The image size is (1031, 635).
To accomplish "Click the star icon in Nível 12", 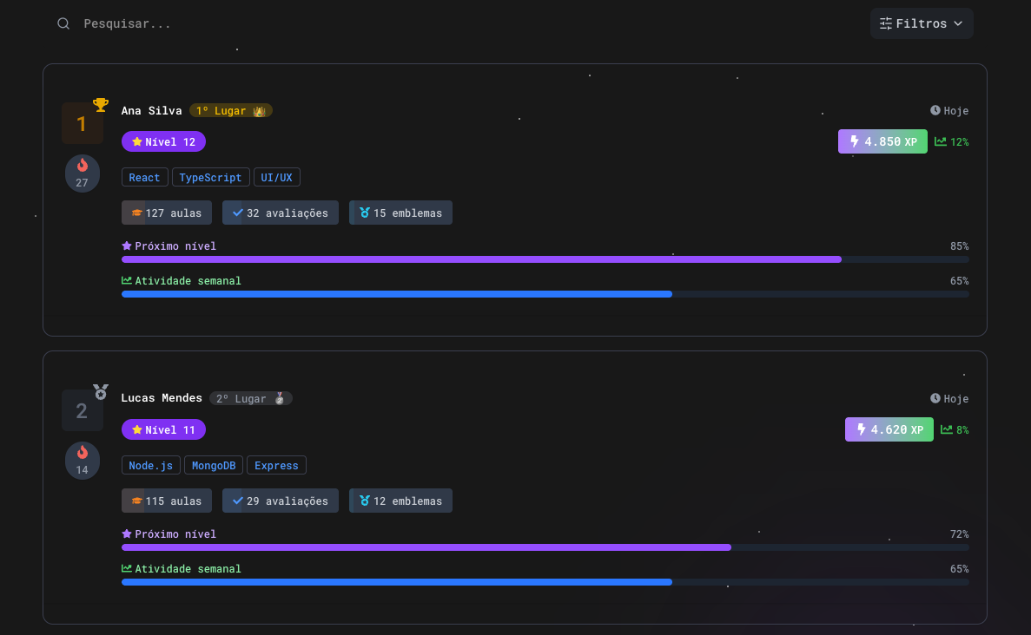I will click(x=136, y=142).
